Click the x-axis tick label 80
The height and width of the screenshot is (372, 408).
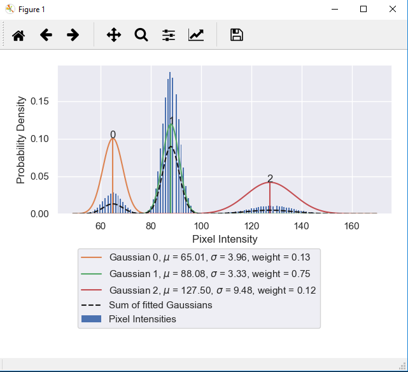click(151, 226)
